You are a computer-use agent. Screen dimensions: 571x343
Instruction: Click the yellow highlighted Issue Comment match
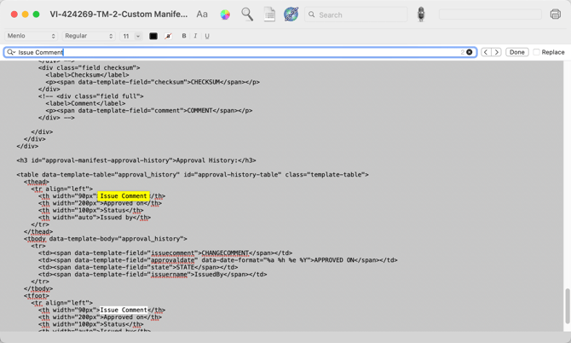click(124, 196)
